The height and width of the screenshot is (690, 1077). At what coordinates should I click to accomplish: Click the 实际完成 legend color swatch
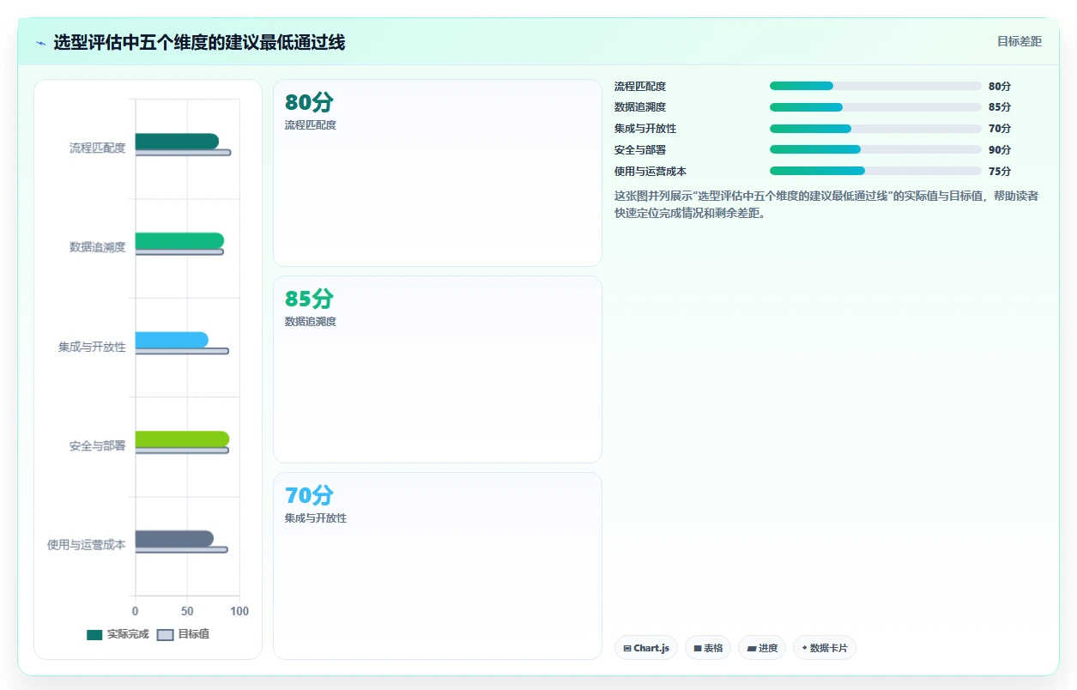tap(94, 635)
